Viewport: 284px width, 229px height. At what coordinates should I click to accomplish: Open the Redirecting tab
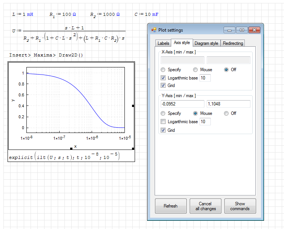(x=233, y=43)
